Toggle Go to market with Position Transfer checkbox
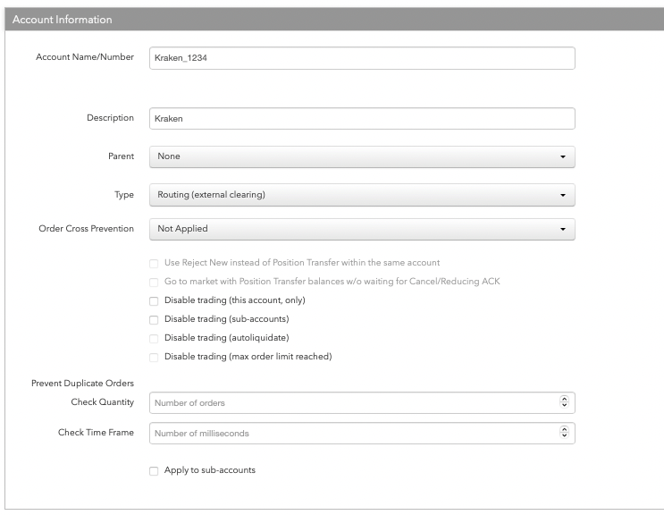This screenshot has height=515, width=664. coord(154,282)
